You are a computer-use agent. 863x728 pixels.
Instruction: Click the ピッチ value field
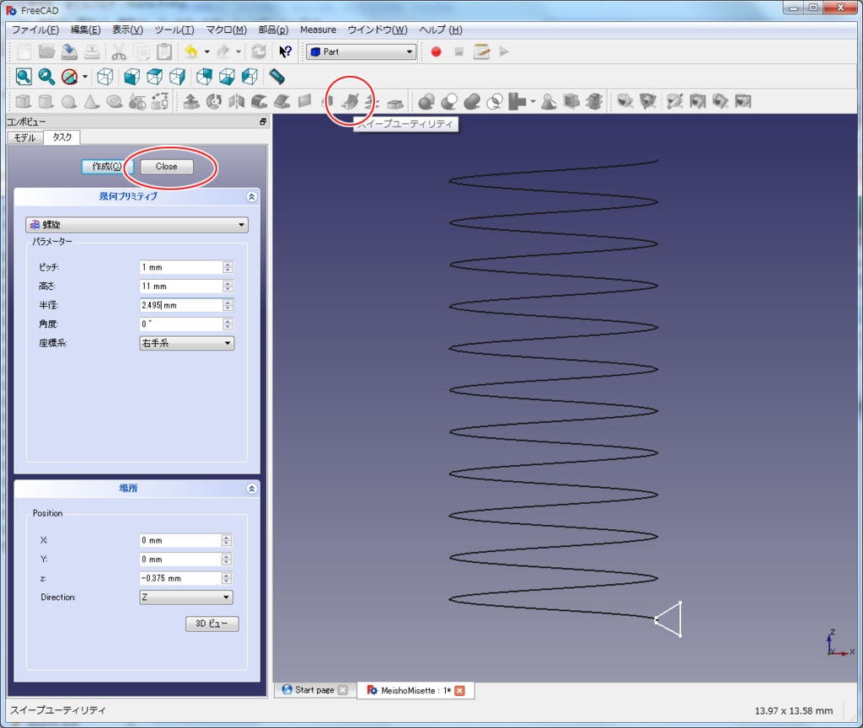pos(182,267)
